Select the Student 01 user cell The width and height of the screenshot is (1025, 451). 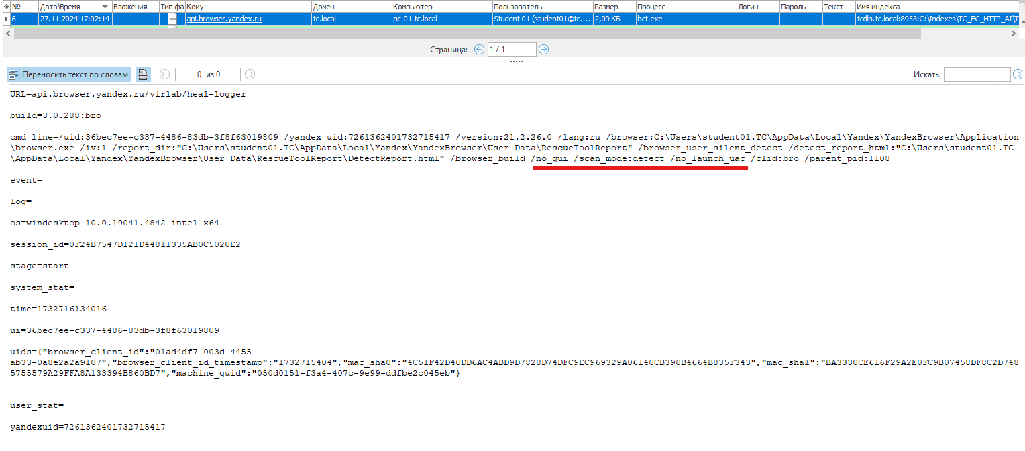[x=542, y=19]
